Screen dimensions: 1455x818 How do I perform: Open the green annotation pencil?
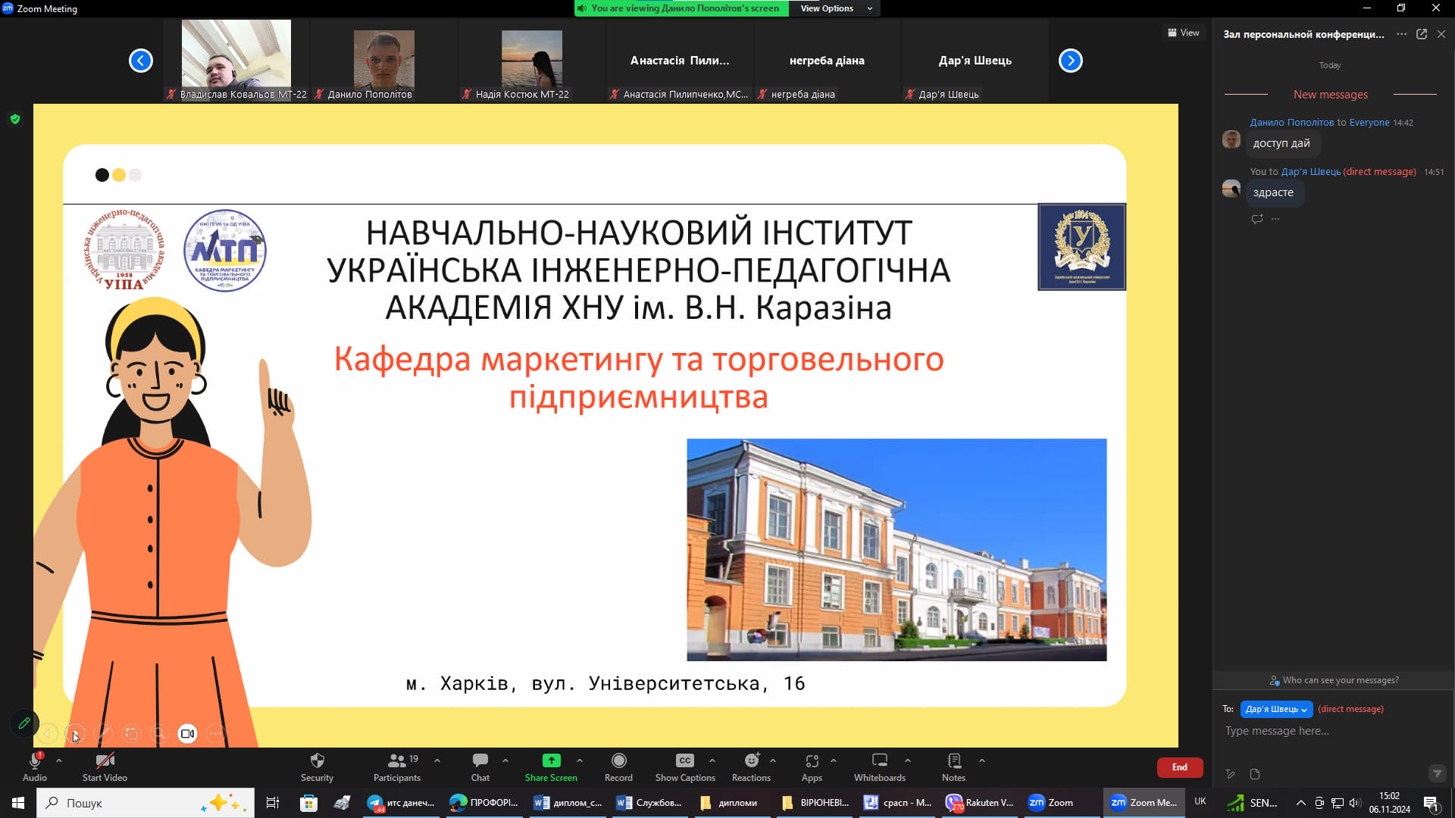point(24,723)
